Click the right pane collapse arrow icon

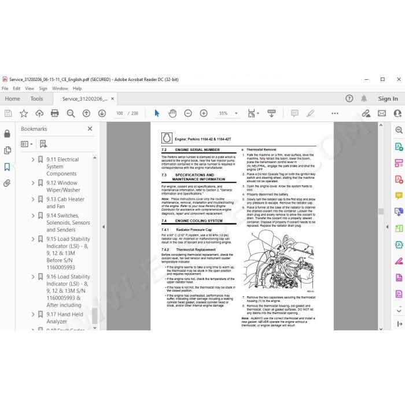[400, 324]
